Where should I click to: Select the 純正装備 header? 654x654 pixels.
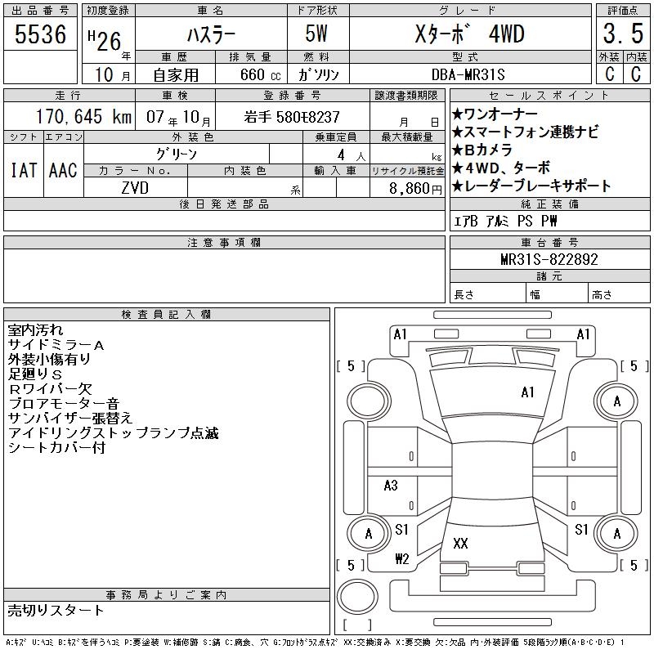pyautogui.click(x=549, y=204)
